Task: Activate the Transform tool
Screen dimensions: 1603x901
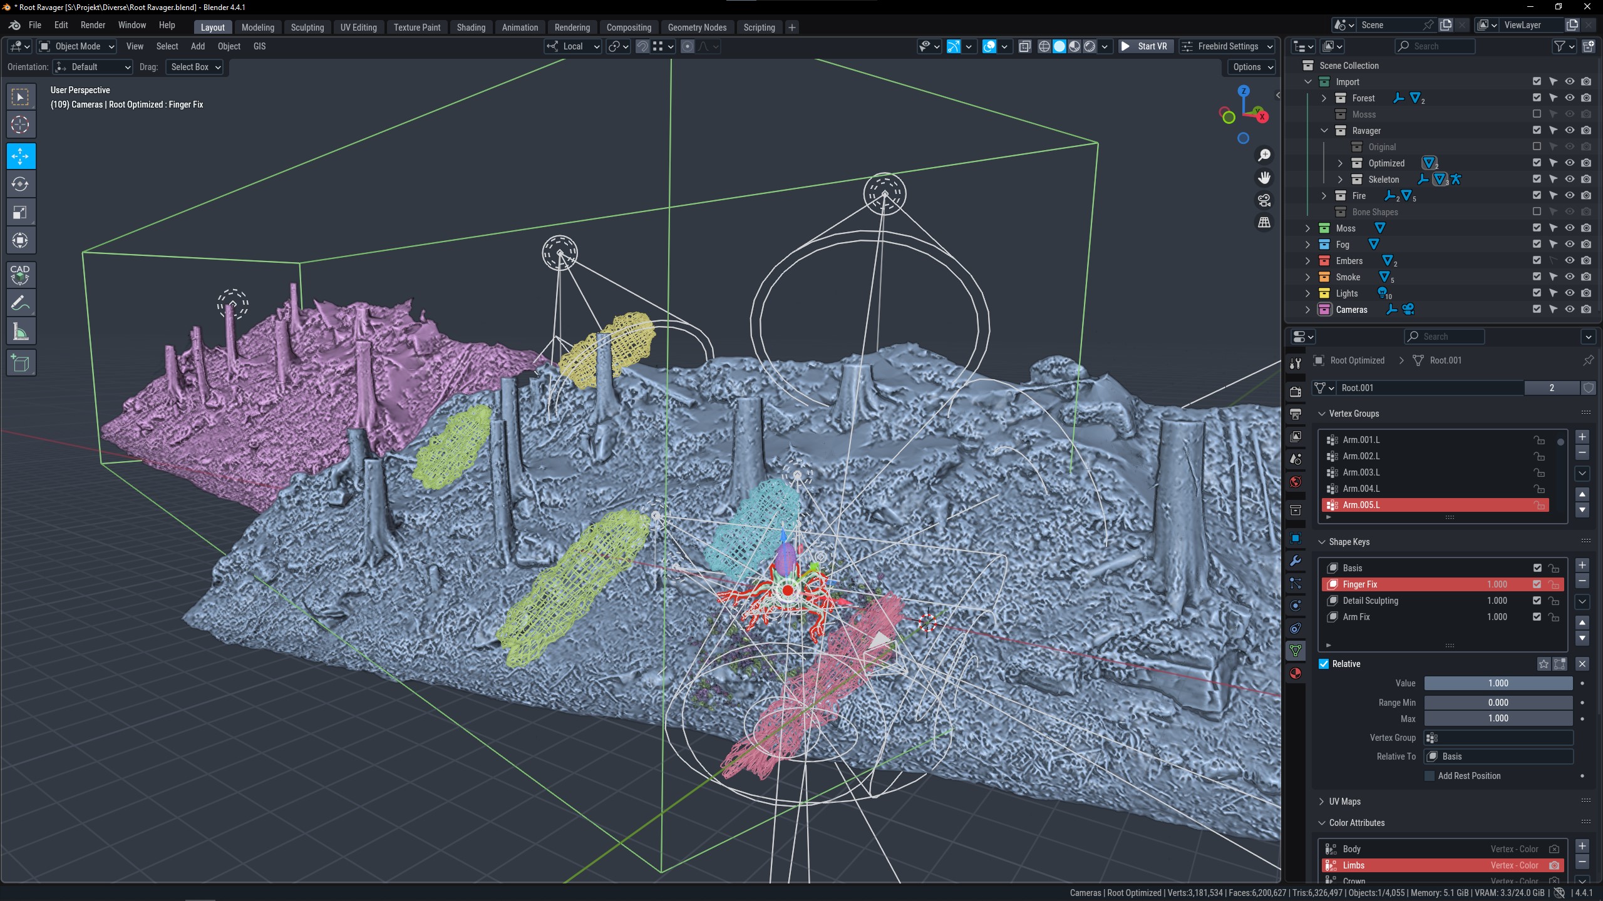Action: tap(21, 240)
